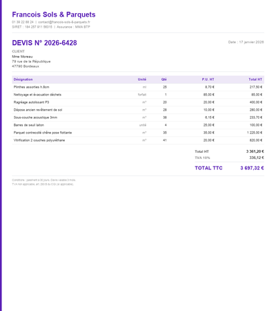Select the phone number in header

tap(23, 22)
